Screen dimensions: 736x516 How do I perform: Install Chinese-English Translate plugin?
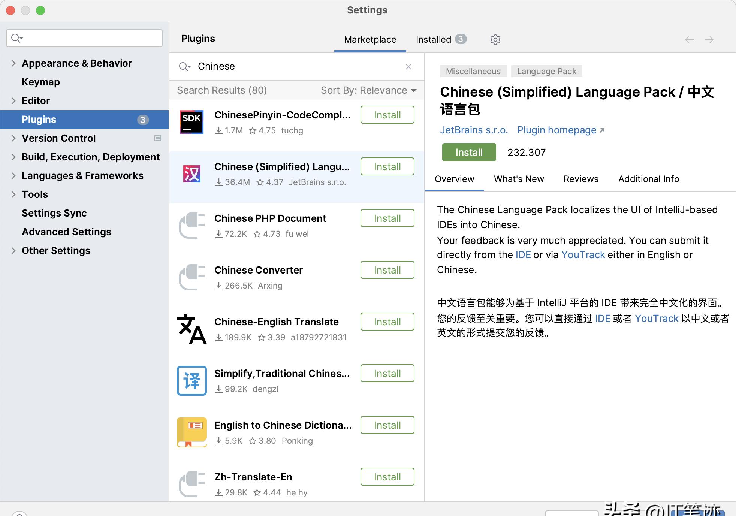387,322
